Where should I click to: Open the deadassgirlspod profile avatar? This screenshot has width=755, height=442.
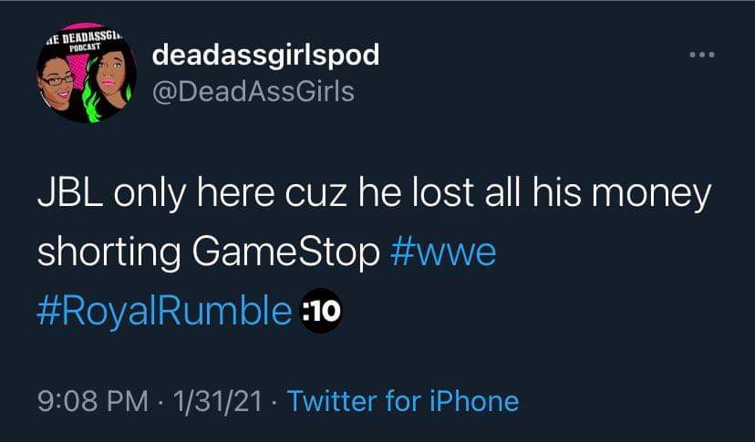pos(87,73)
